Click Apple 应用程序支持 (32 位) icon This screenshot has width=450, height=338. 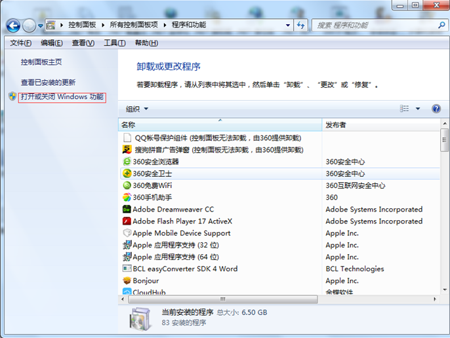(x=127, y=245)
